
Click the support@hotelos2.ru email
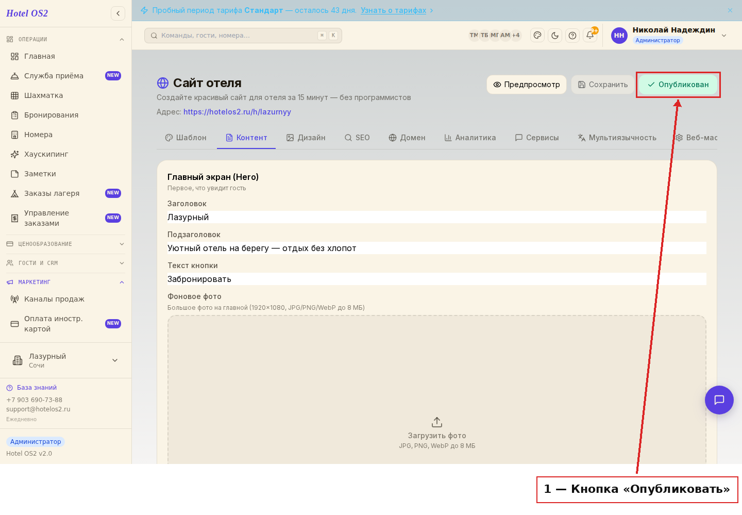click(x=38, y=409)
